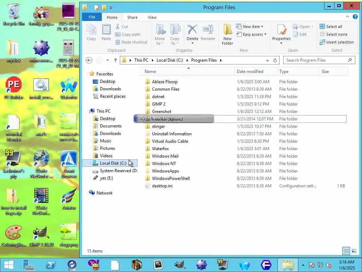Click Select none in ribbon

333,34
